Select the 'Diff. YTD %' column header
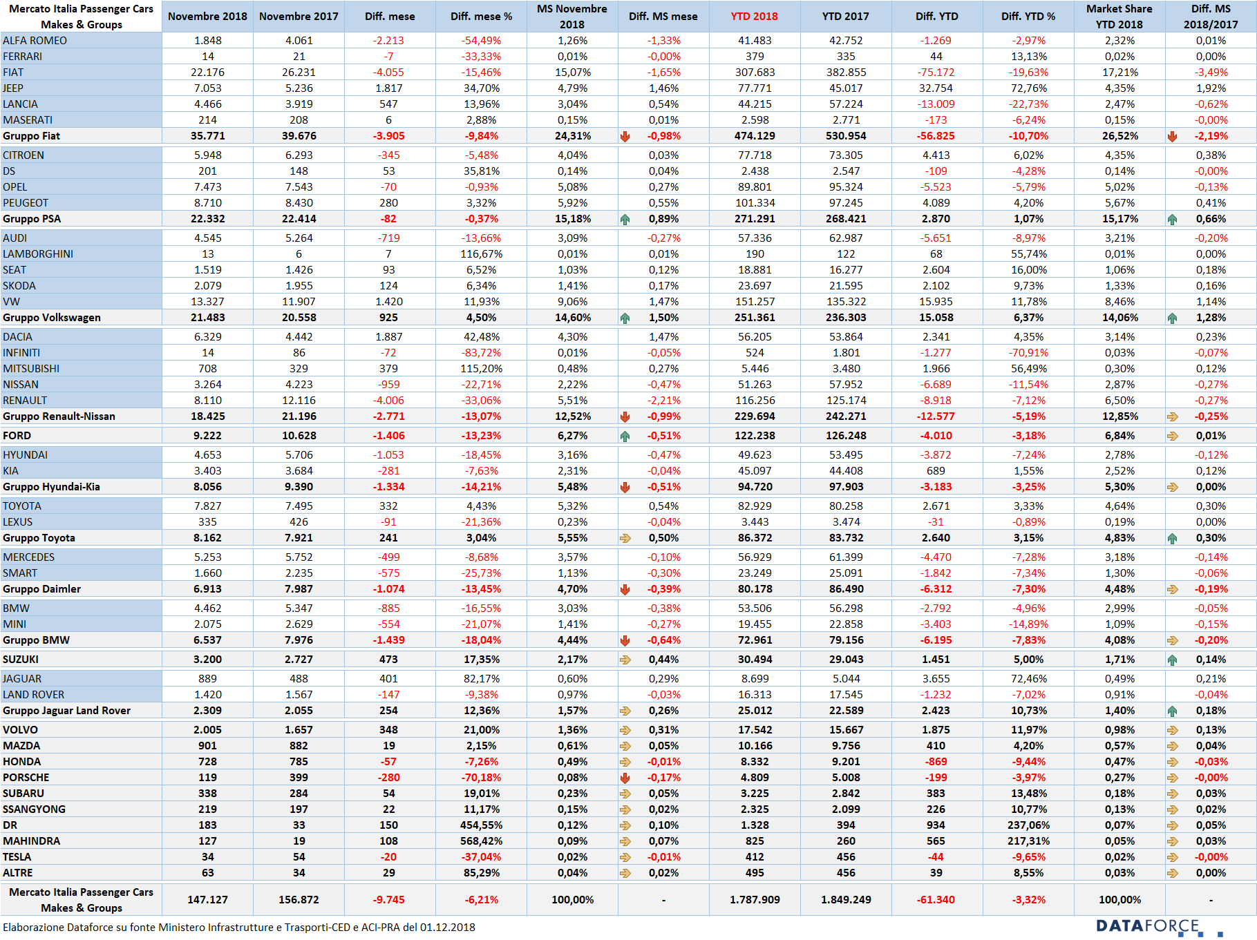The height and width of the screenshot is (940, 1257). (1028, 17)
